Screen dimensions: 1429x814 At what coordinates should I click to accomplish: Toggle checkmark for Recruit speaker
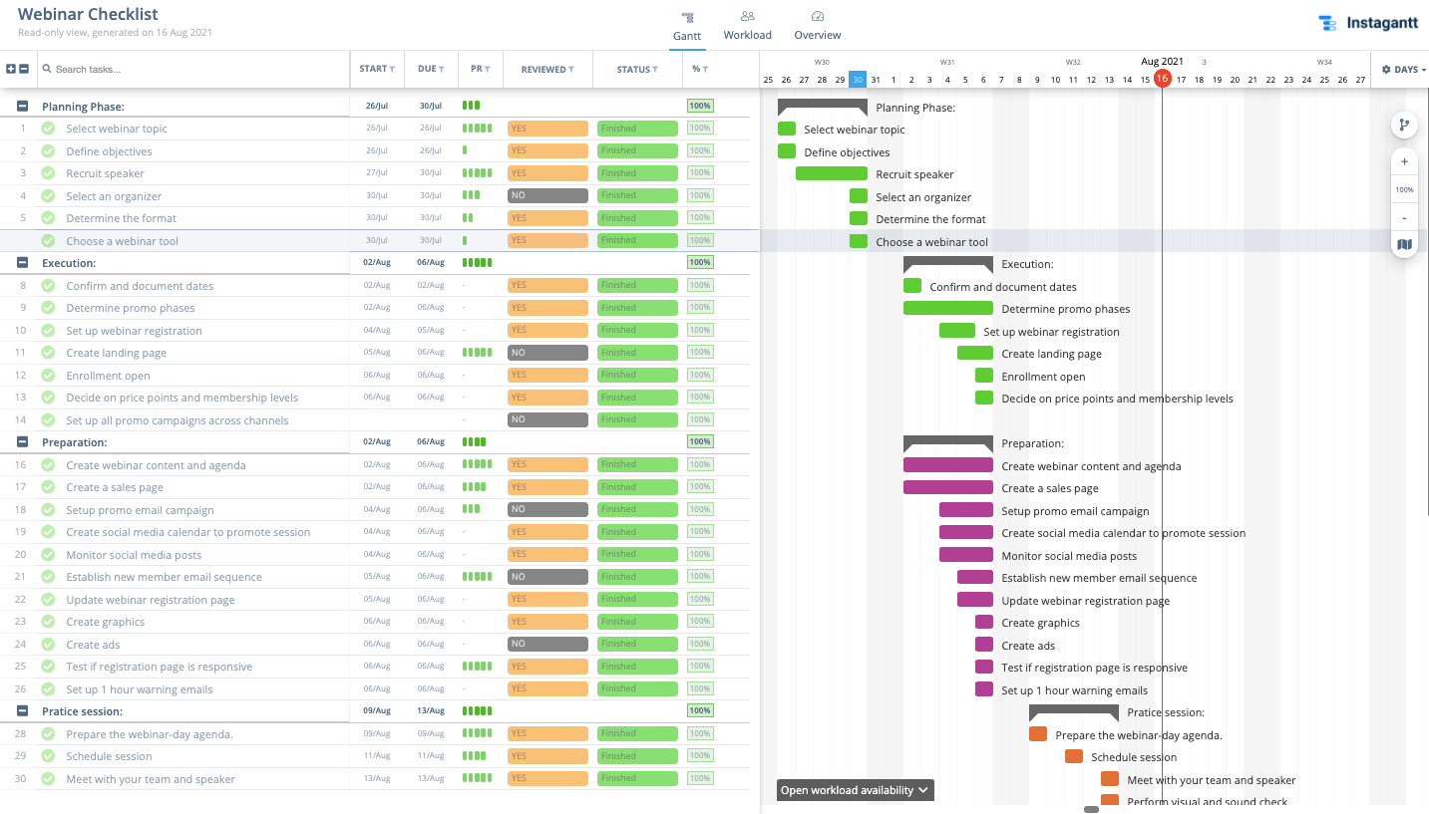(x=48, y=173)
